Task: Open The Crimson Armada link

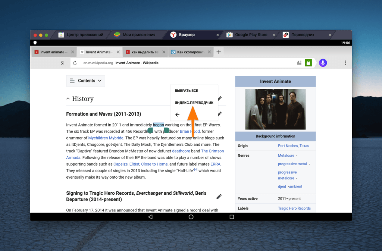Action: point(212,151)
